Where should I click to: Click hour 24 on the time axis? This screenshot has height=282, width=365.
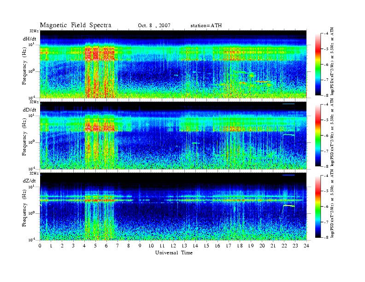[306, 246]
